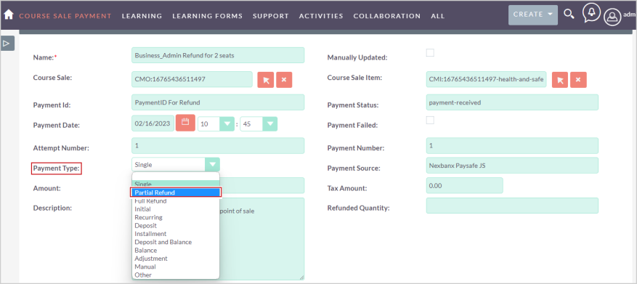
Task: Open the search magnifier icon
Action: pyautogui.click(x=569, y=15)
